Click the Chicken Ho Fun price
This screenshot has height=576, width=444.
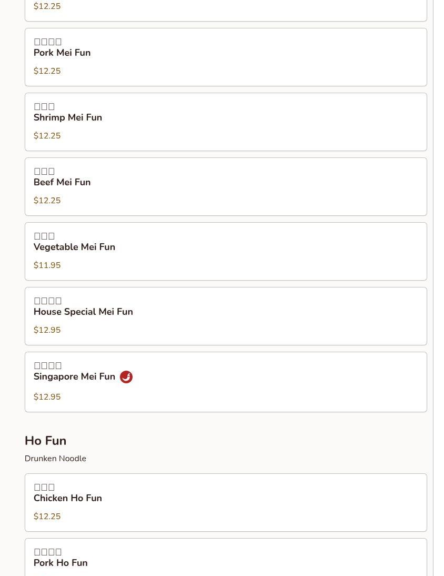[x=47, y=517]
